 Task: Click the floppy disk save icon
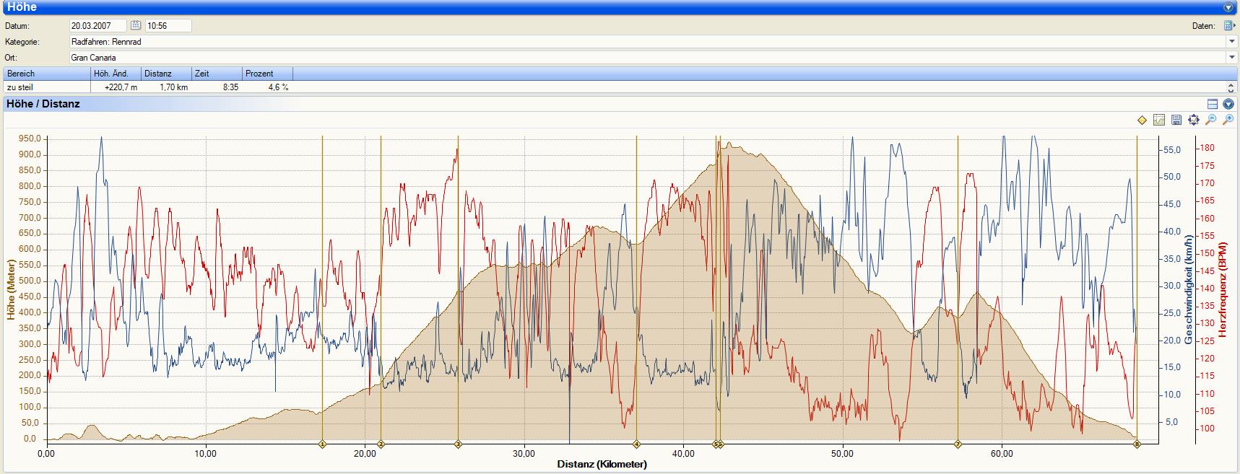click(1176, 120)
